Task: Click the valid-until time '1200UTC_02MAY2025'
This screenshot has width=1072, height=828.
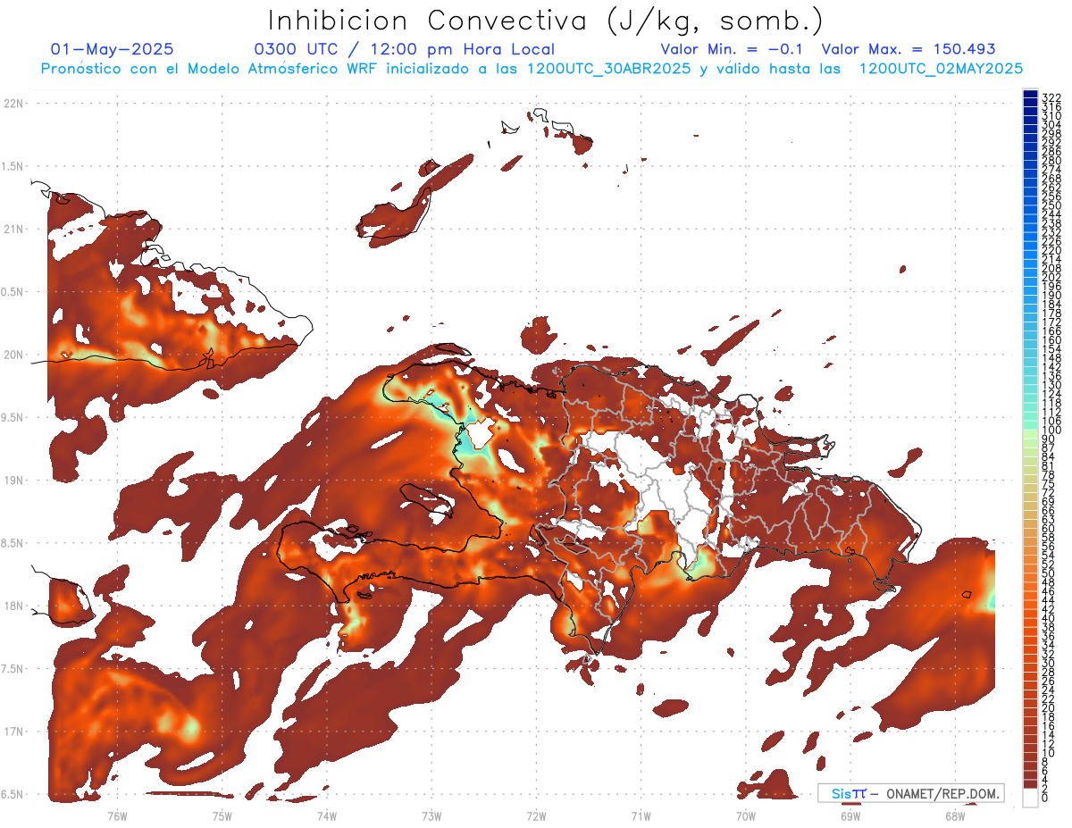Action: 941,68
